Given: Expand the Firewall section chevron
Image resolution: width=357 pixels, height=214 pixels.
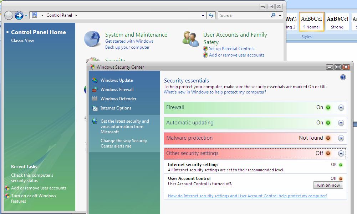Looking at the screenshot, I should click(341, 108).
